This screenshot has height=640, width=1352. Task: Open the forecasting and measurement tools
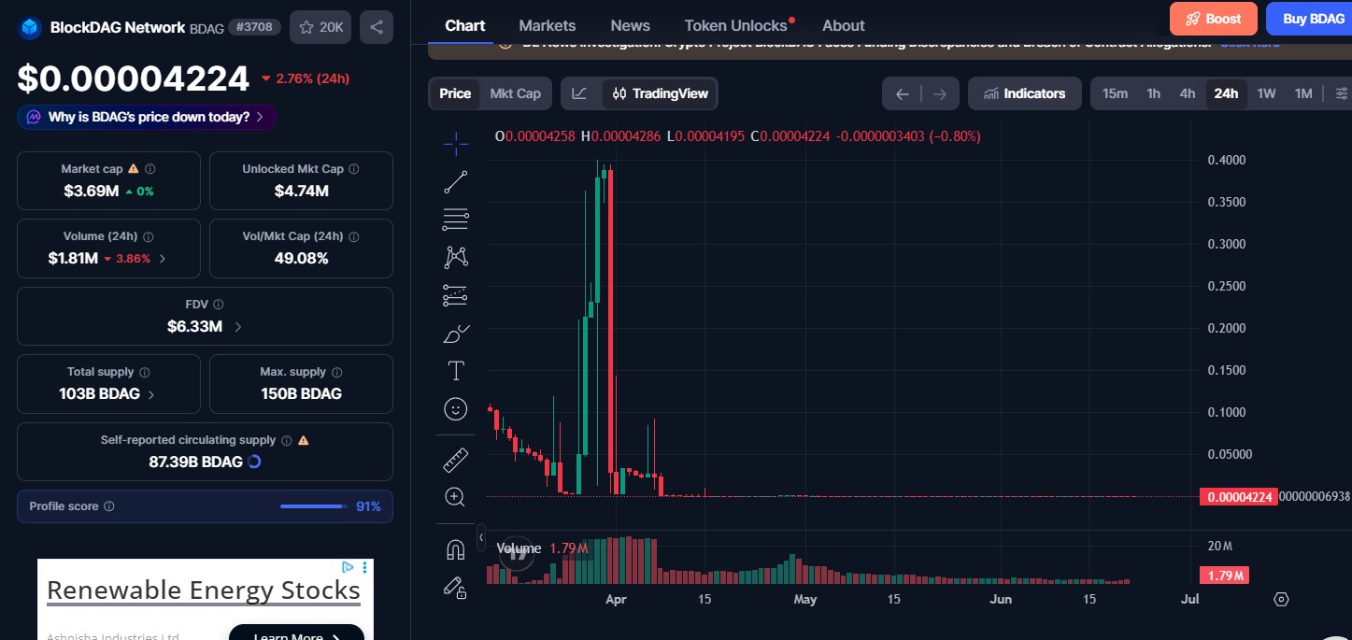pos(456,295)
